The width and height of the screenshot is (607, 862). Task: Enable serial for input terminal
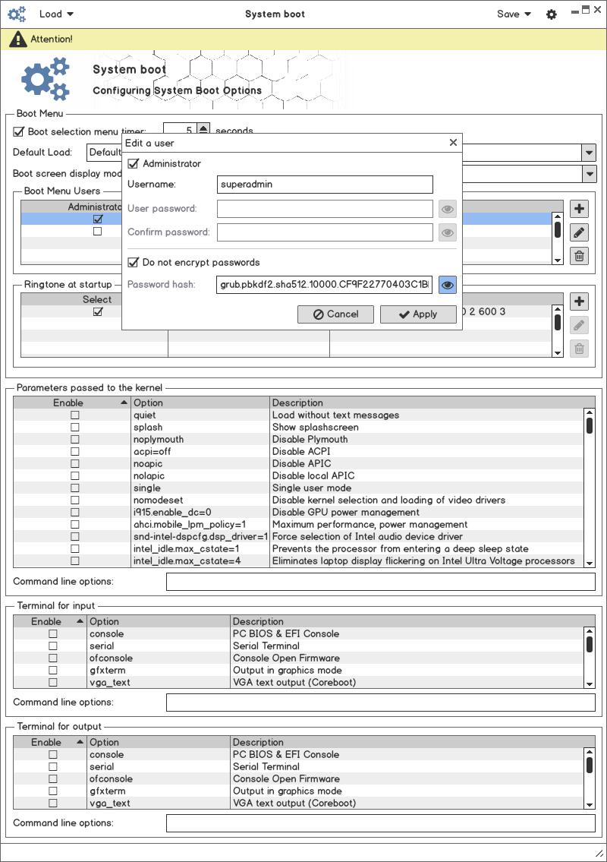(x=53, y=646)
